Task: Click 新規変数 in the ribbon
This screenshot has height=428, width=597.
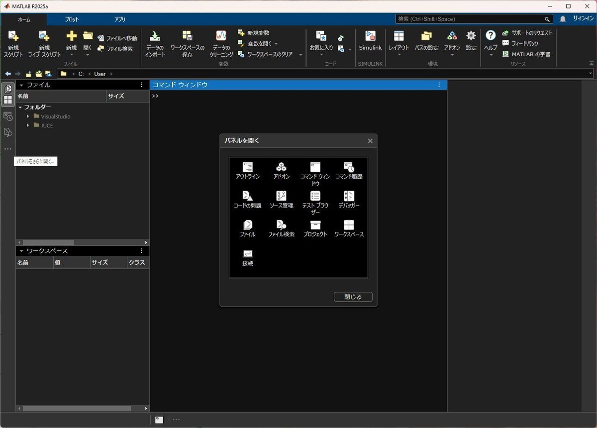Action: [254, 33]
